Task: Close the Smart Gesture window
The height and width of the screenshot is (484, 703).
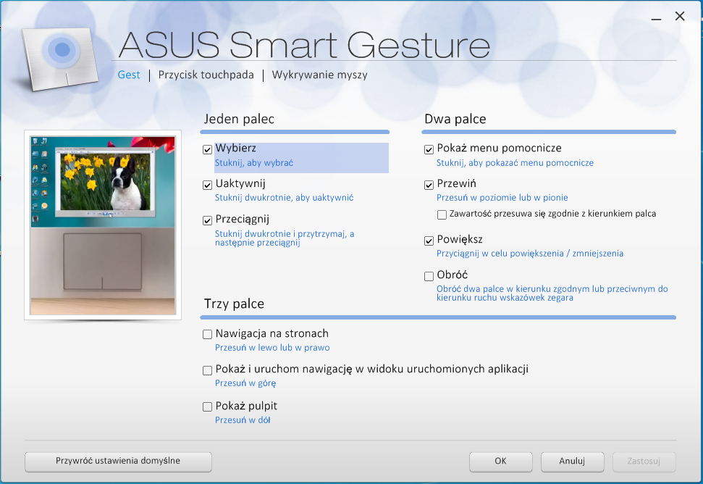Action: (680, 16)
